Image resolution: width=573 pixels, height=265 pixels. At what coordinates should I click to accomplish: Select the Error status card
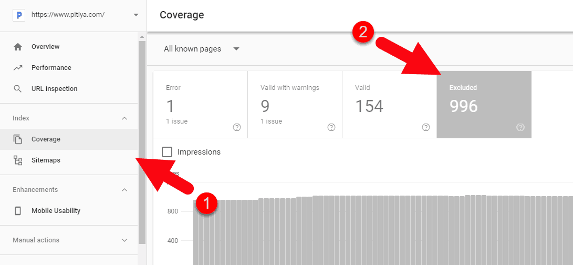[200, 104]
